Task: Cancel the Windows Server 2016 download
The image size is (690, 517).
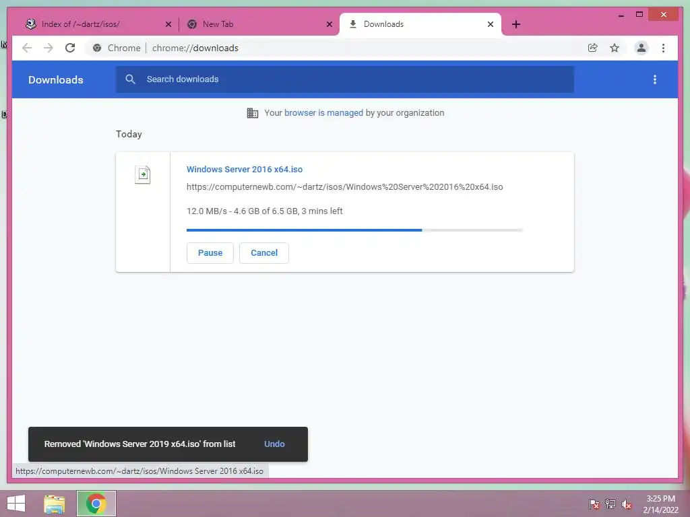Action: [x=264, y=253]
